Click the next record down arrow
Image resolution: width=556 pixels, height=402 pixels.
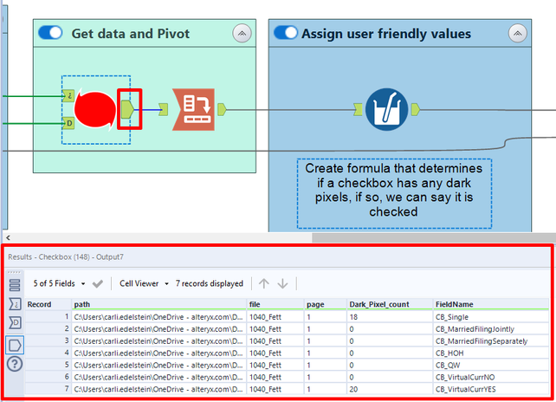point(282,283)
